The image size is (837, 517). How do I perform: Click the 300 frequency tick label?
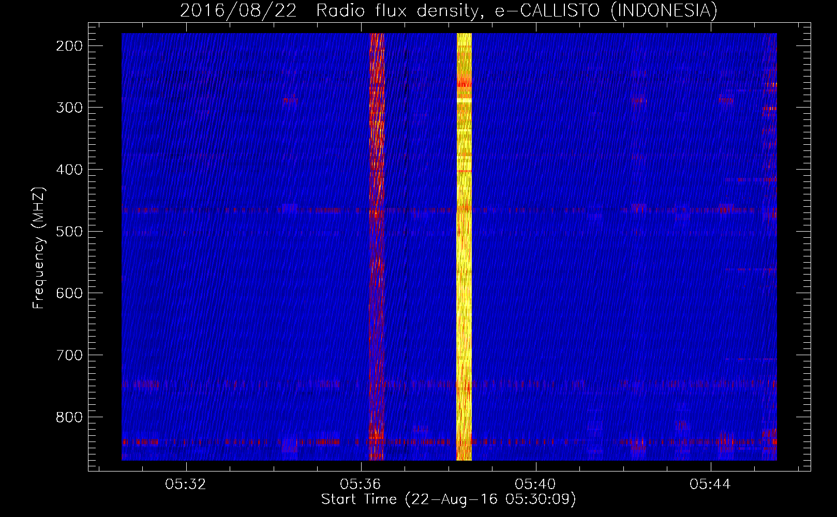[69, 108]
